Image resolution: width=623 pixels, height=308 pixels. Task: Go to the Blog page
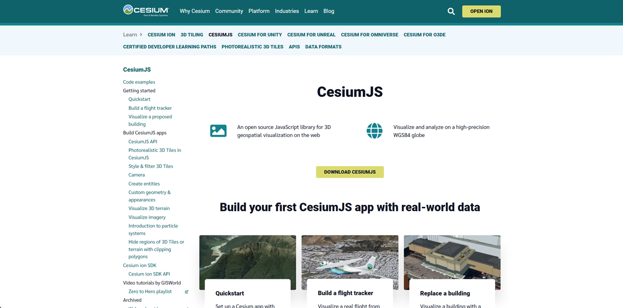click(x=329, y=11)
